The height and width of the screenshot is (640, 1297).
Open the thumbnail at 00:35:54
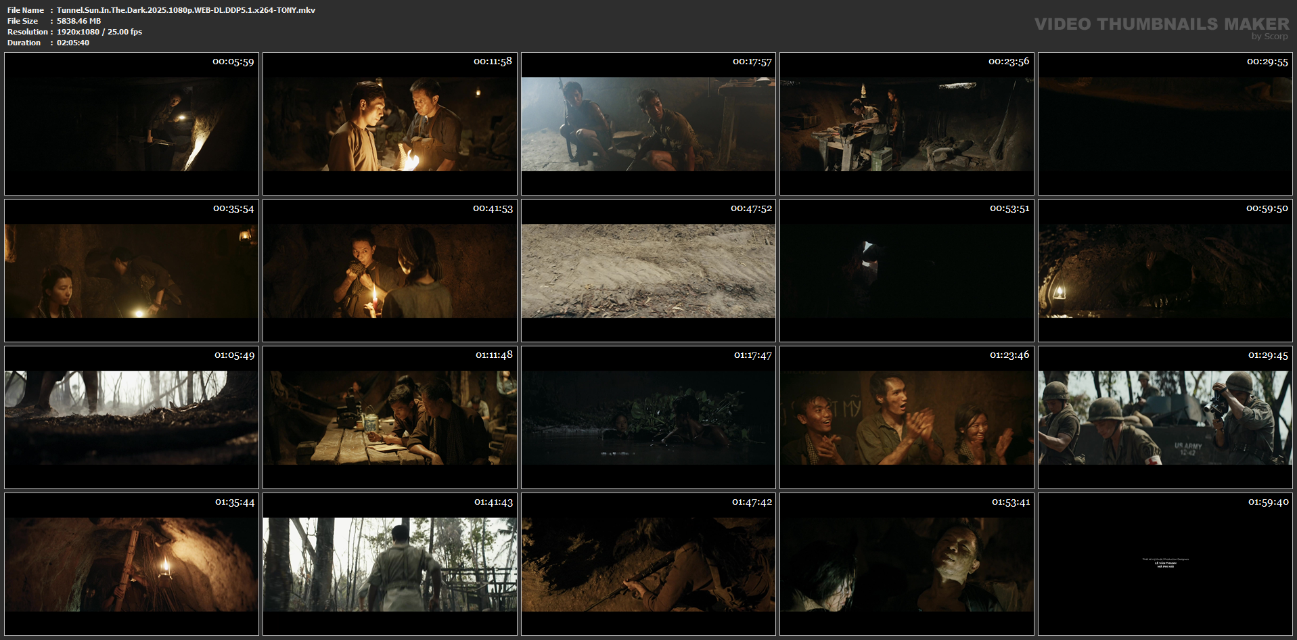tap(131, 271)
